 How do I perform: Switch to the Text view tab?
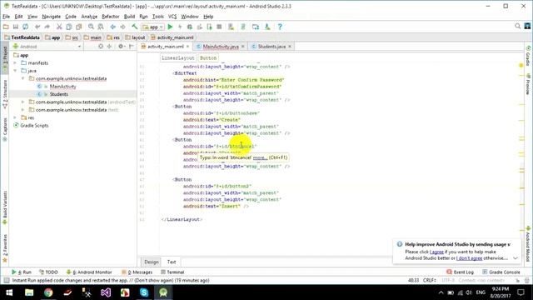(x=172, y=262)
